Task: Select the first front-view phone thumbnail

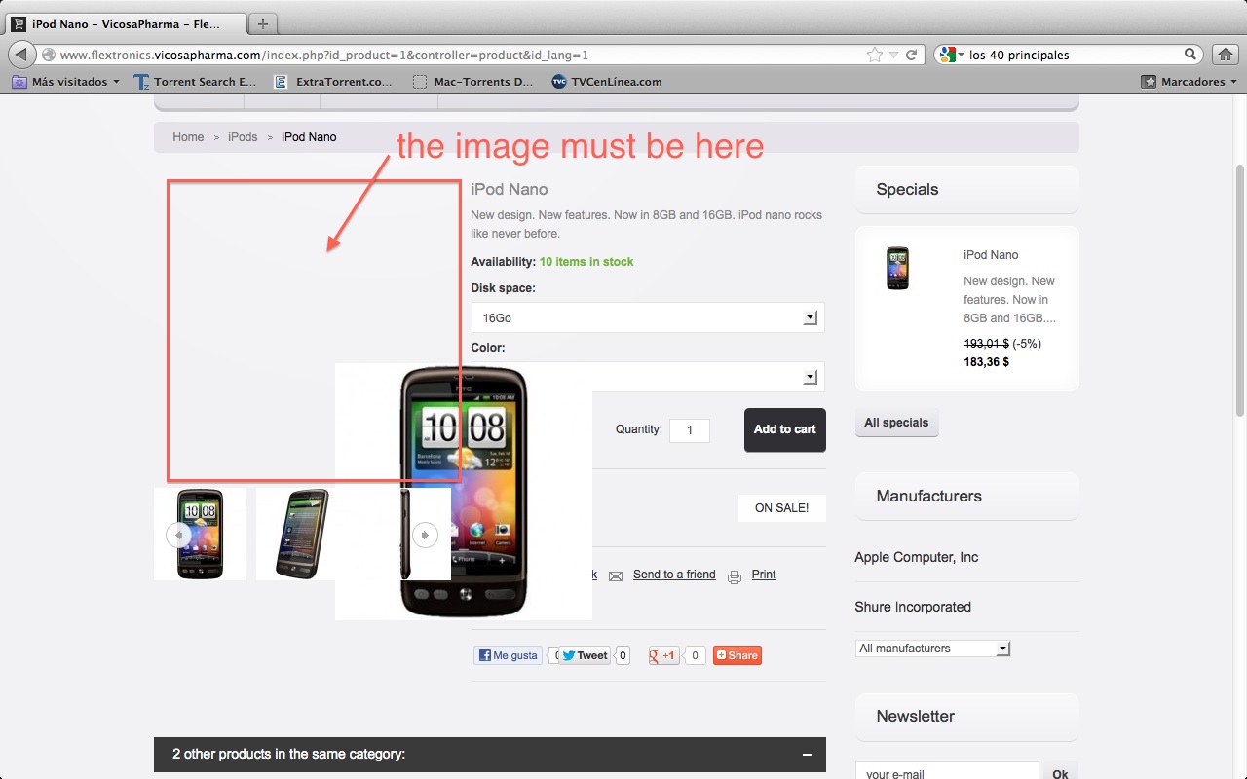Action: point(200,534)
